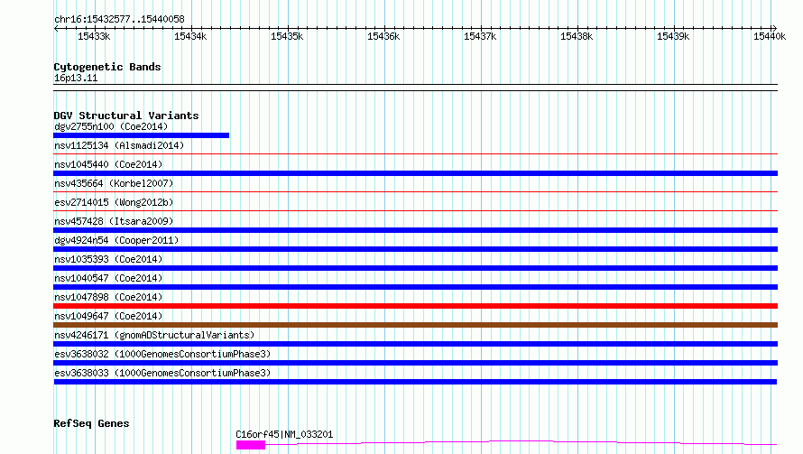Click the 15434k ruler tick label

[x=190, y=36]
